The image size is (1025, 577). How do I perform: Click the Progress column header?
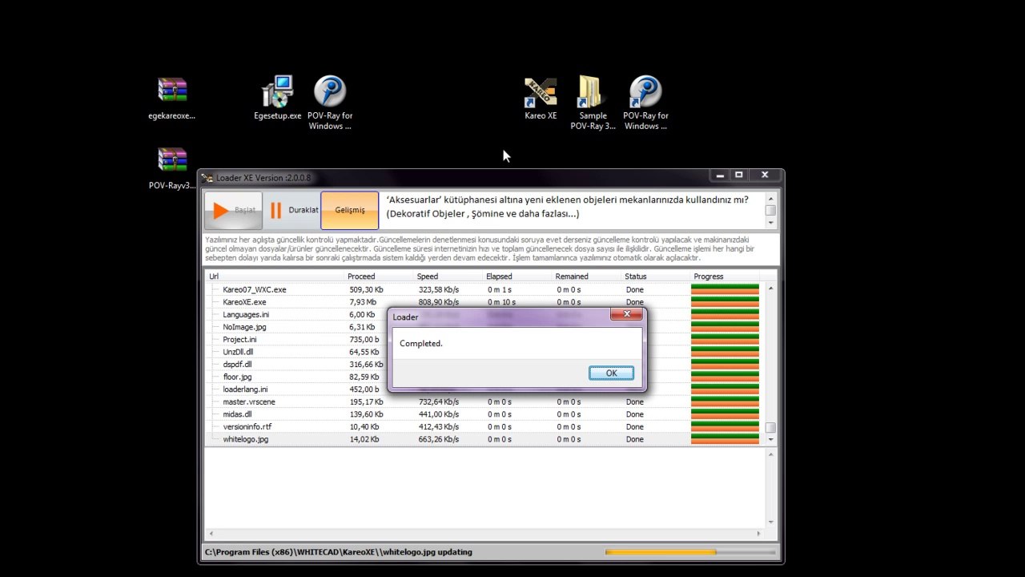tap(725, 276)
